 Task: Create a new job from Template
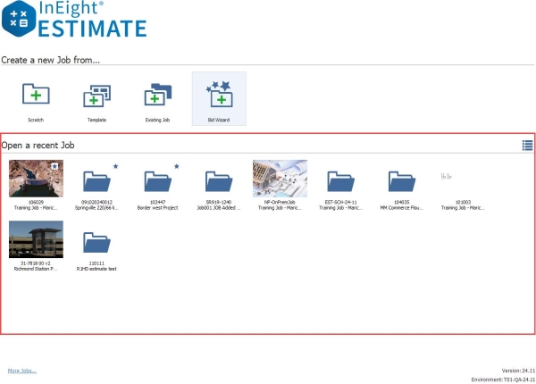[x=96, y=99]
